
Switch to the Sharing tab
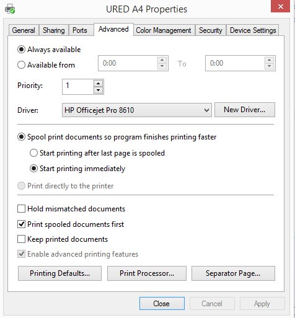click(54, 30)
